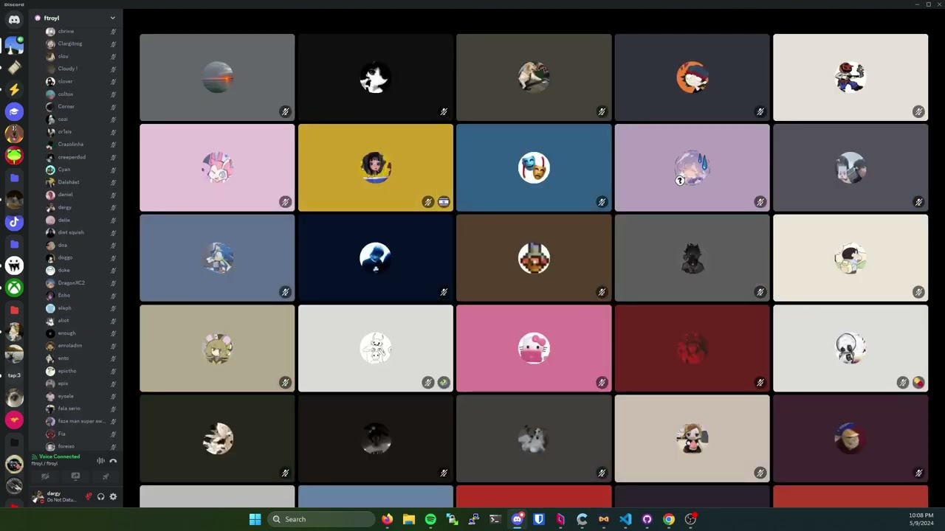This screenshot has height=531, width=945.
Task: Open Windows Start menu
Action: [255, 519]
